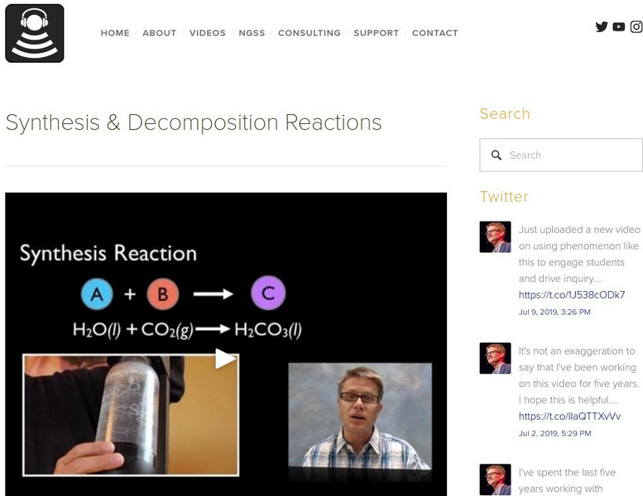Click the second tweet's profile avatar

496,358
